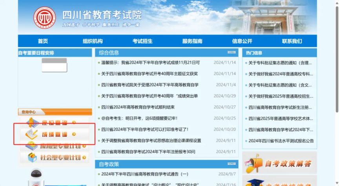Open hot item 关于专科批征集志愿的通知（含理...
339x186 pixels.
click(x=280, y=63)
